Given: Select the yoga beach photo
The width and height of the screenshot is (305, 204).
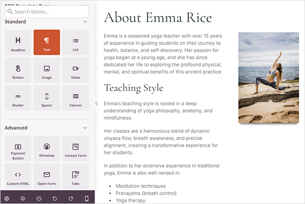Looking at the screenshot, I should [x=269, y=78].
